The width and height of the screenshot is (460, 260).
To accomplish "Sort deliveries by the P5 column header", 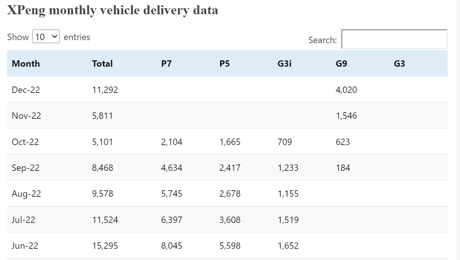I will (x=224, y=63).
